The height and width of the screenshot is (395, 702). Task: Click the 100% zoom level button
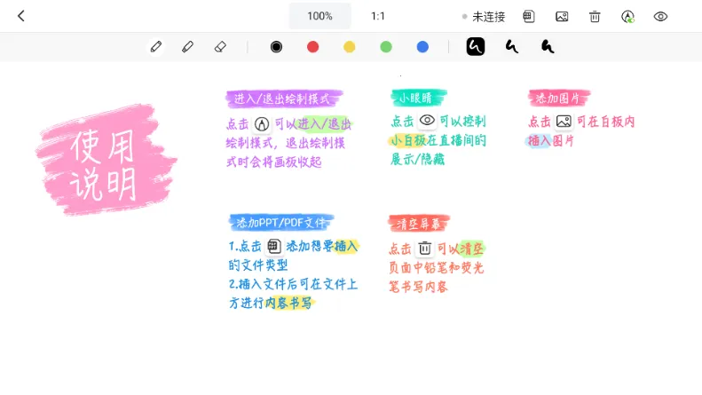click(319, 16)
